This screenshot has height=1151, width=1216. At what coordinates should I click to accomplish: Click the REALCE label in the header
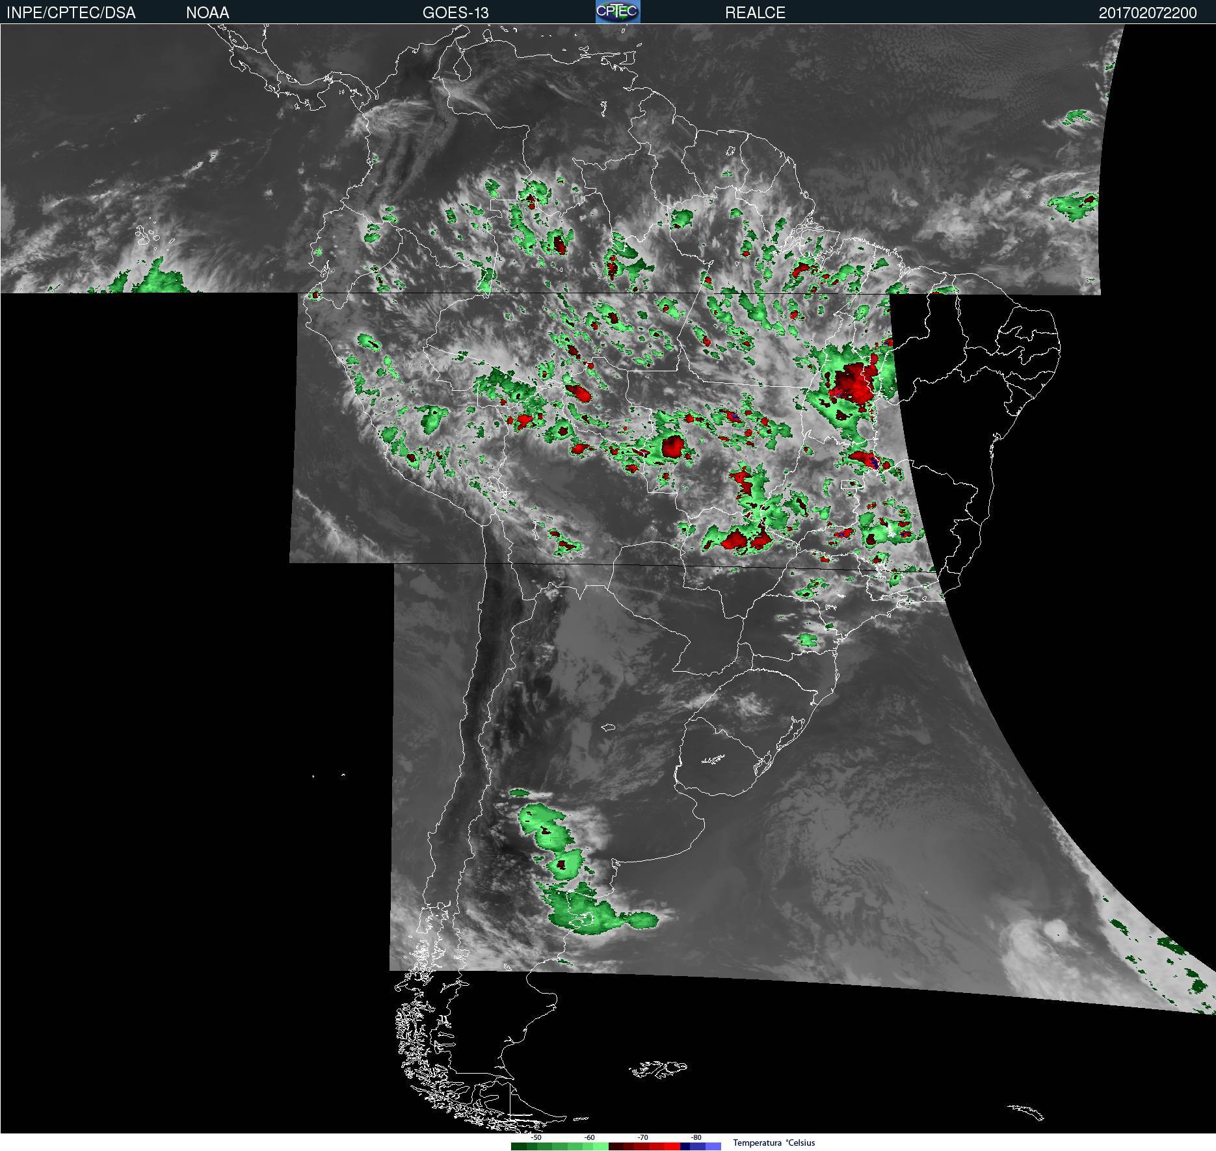(x=755, y=13)
